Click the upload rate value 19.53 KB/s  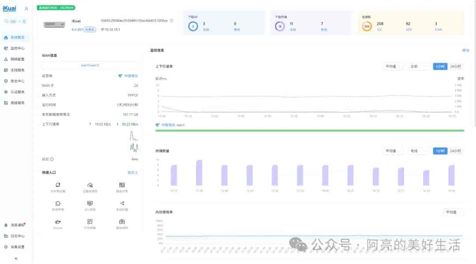pyautogui.click(x=103, y=124)
